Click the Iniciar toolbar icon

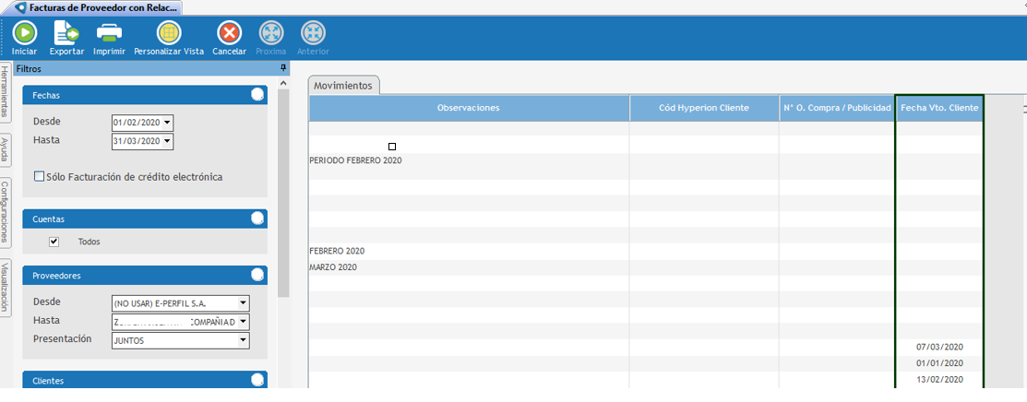coord(24,33)
